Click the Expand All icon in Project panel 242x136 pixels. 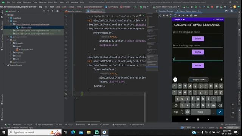click(x=48, y=11)
